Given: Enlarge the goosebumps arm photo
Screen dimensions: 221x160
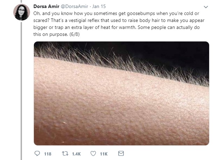Looking at the screenshot, I should (121, 93).
